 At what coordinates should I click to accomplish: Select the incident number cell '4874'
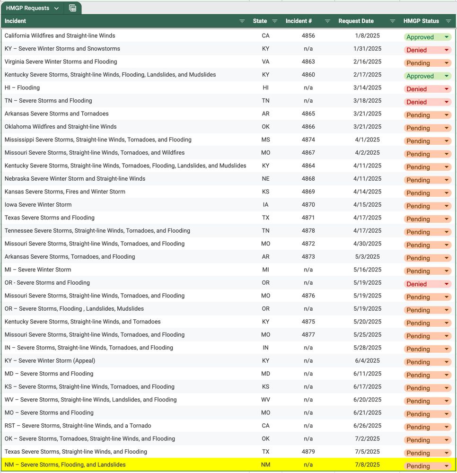(308, 140)
